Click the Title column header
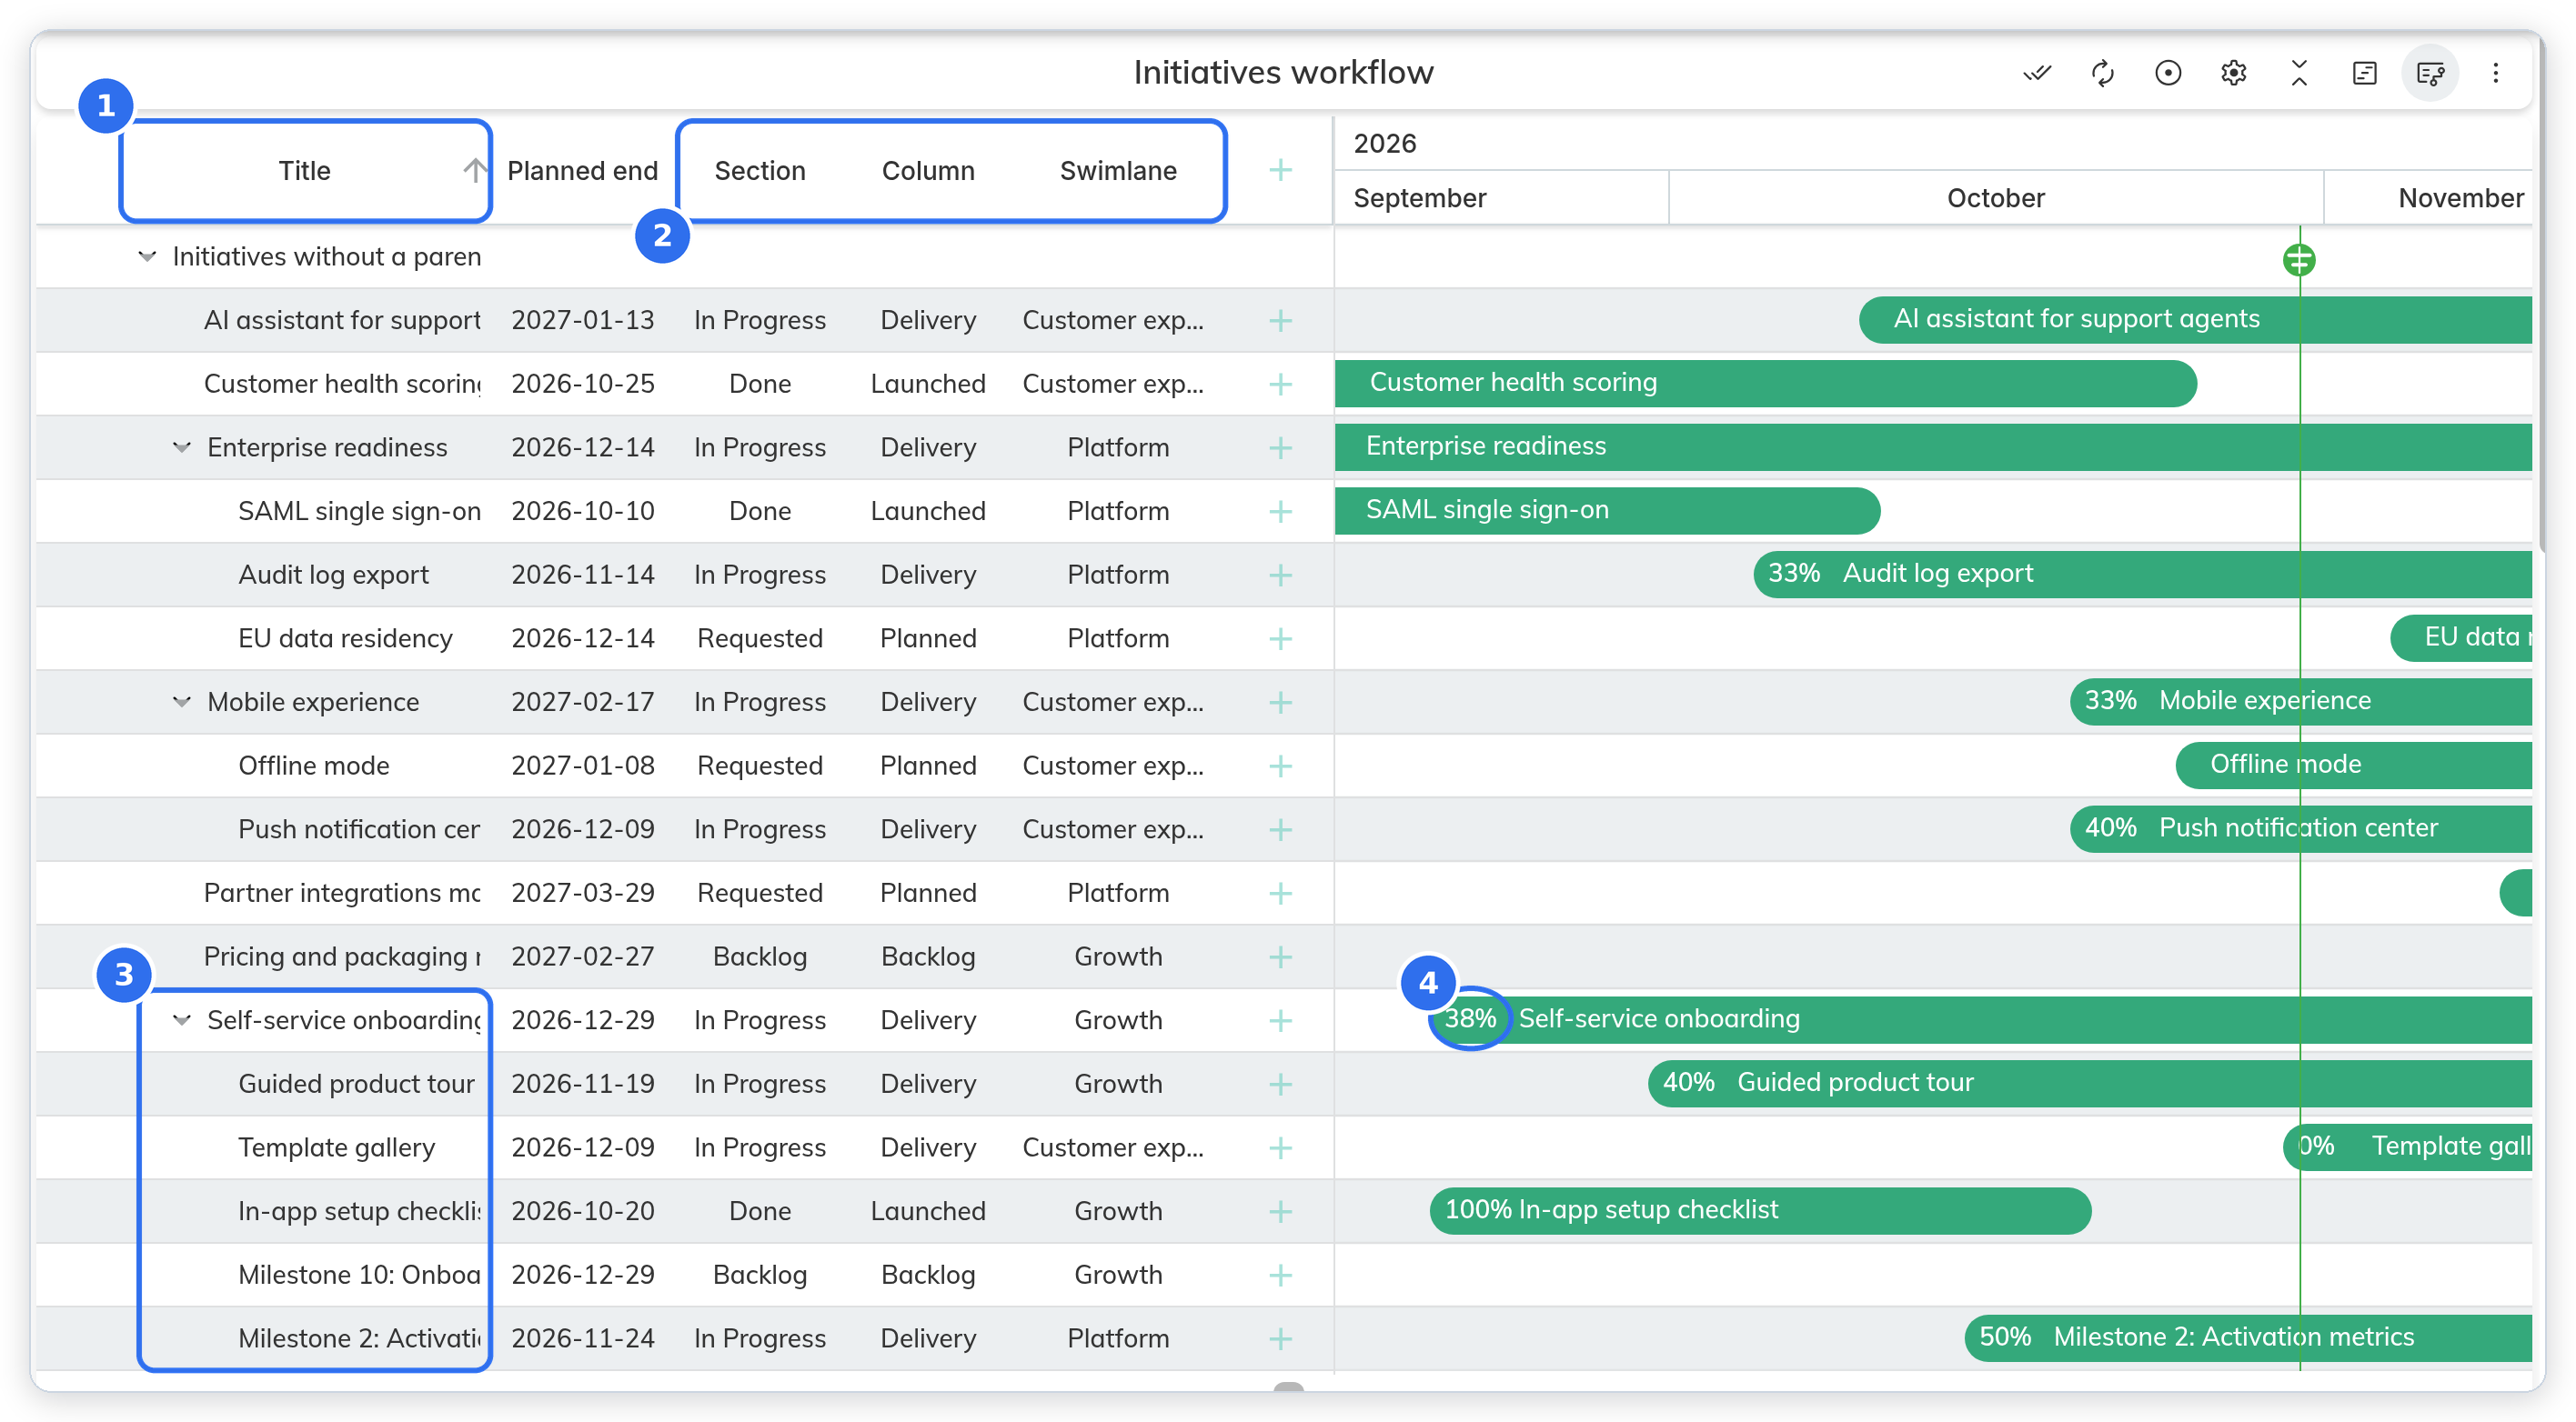This screenshot has width=2576, height=1422. point(304,171)
